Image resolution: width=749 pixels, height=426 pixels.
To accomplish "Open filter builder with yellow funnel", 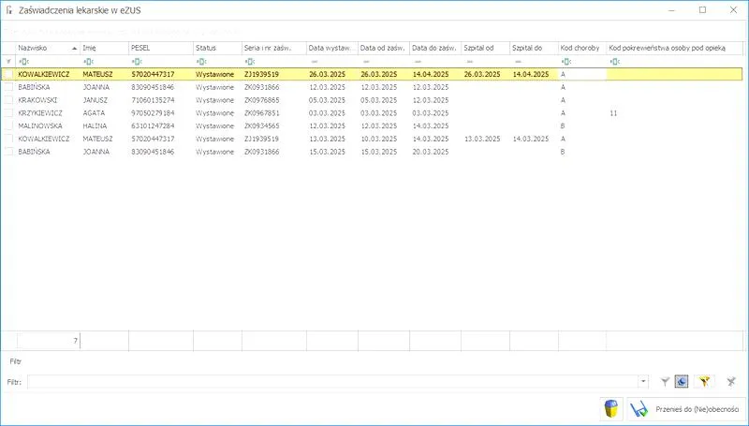I will pos(704,382).
